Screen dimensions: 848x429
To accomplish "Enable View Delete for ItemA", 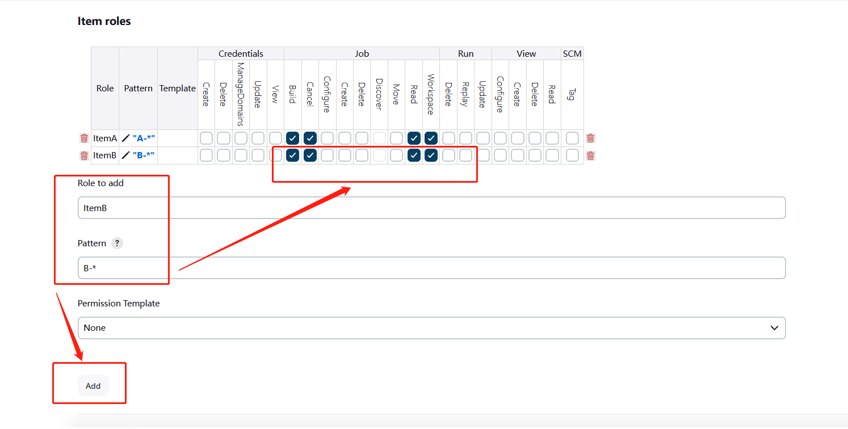I will pyautogui.click(x=535, y=138).
